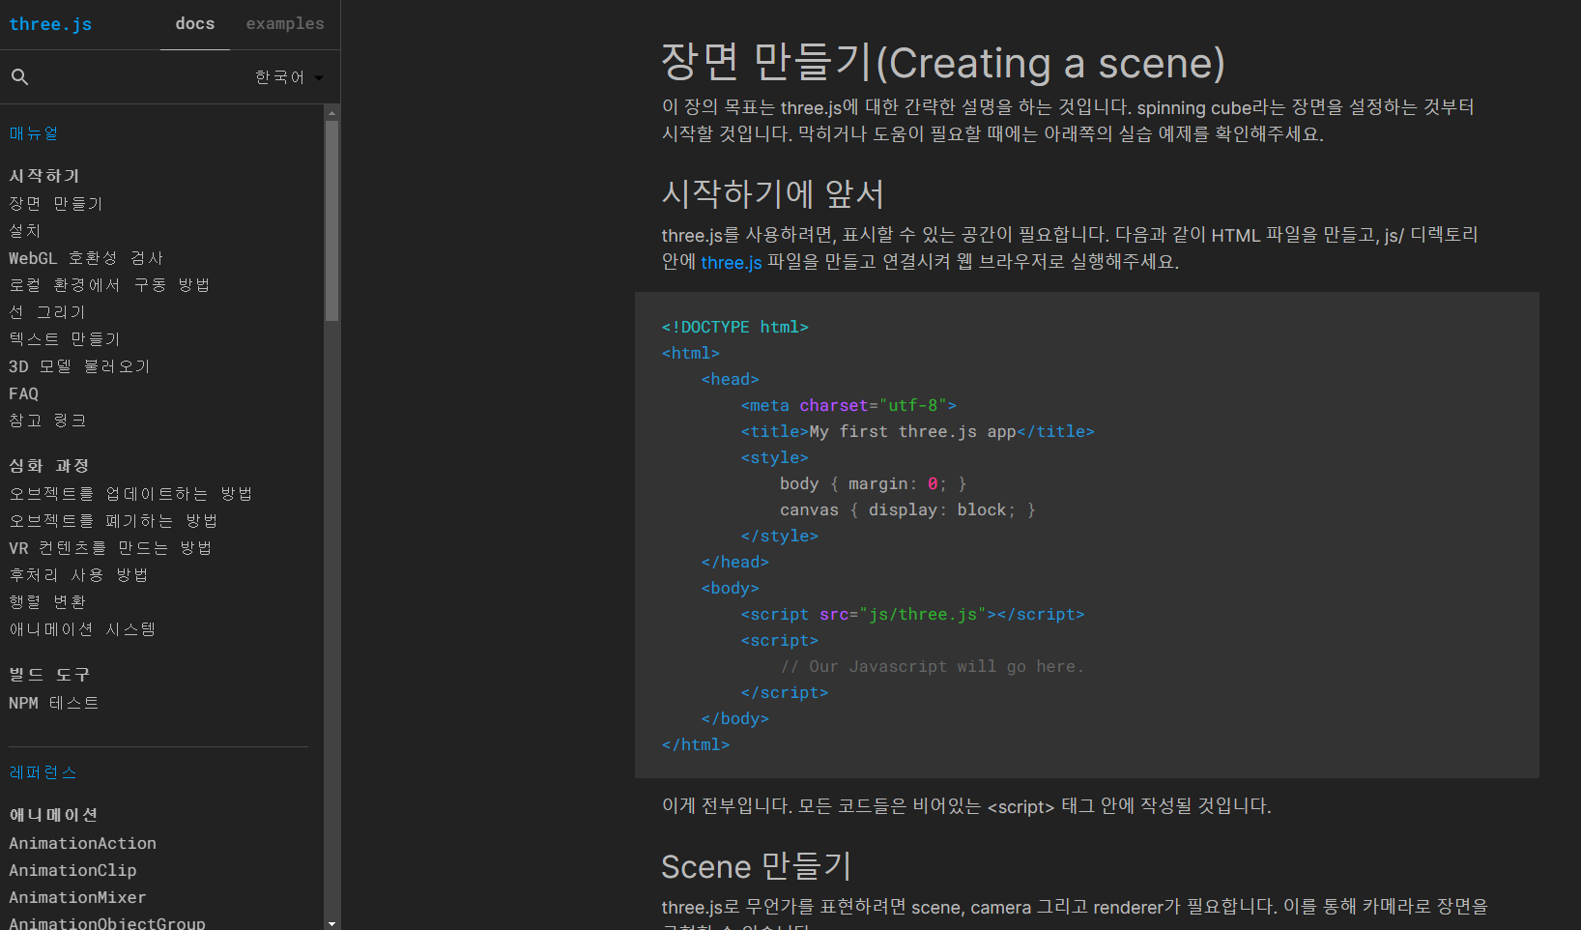Open VR 컨텐츠를 만드는 방법 page

[x=110, y=548]
